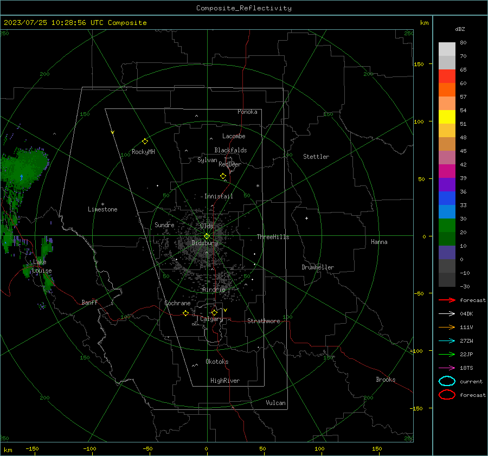488x456 pixels.
Task: Click the RockyMH map label
Action: click(143, 152)
